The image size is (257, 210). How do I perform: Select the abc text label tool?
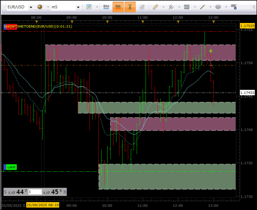click(234, 7)
